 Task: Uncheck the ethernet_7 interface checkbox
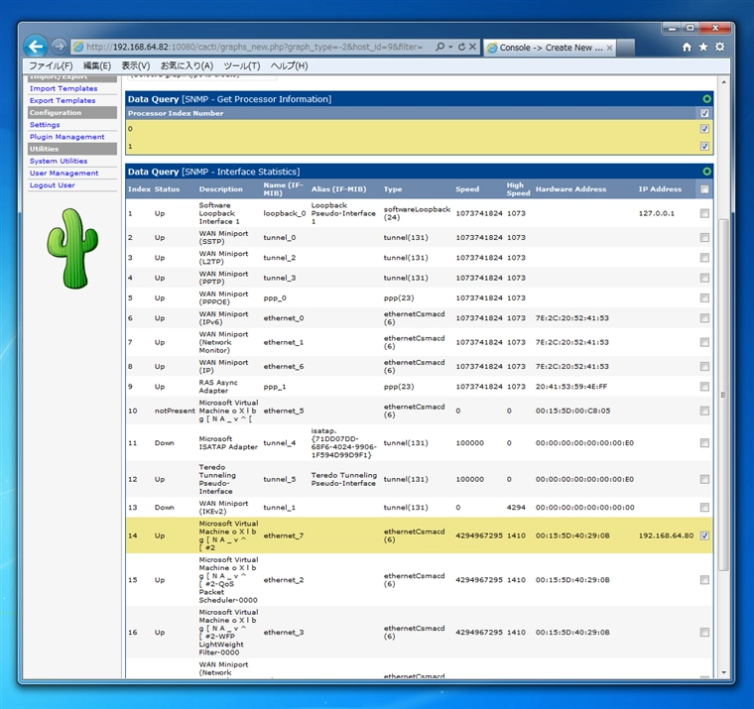point(704,535)
